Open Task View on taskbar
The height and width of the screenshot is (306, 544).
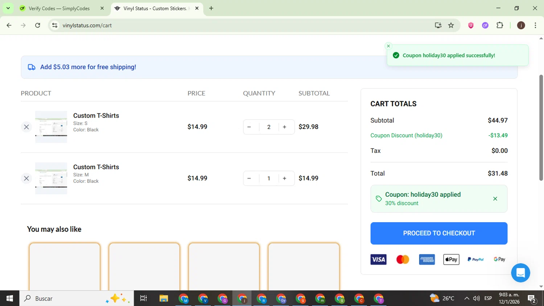[144, 298]
